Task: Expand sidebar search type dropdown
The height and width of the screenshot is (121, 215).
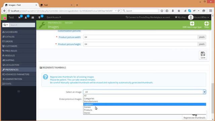Action: point(6,25)
